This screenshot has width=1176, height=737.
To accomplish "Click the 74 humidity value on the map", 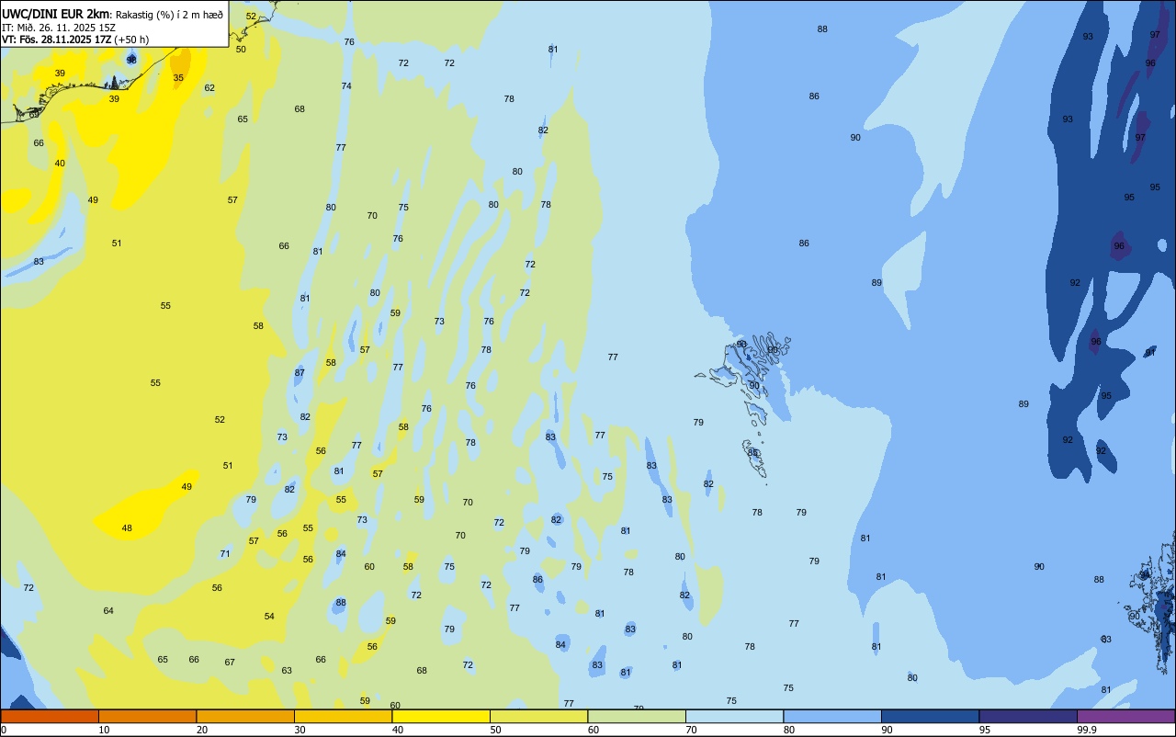I will click(346, 85).
